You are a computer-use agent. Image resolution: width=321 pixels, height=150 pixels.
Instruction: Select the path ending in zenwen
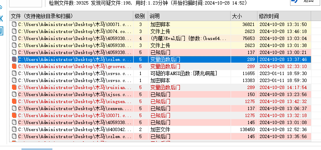pyautogui.click(x=75, y=108)
